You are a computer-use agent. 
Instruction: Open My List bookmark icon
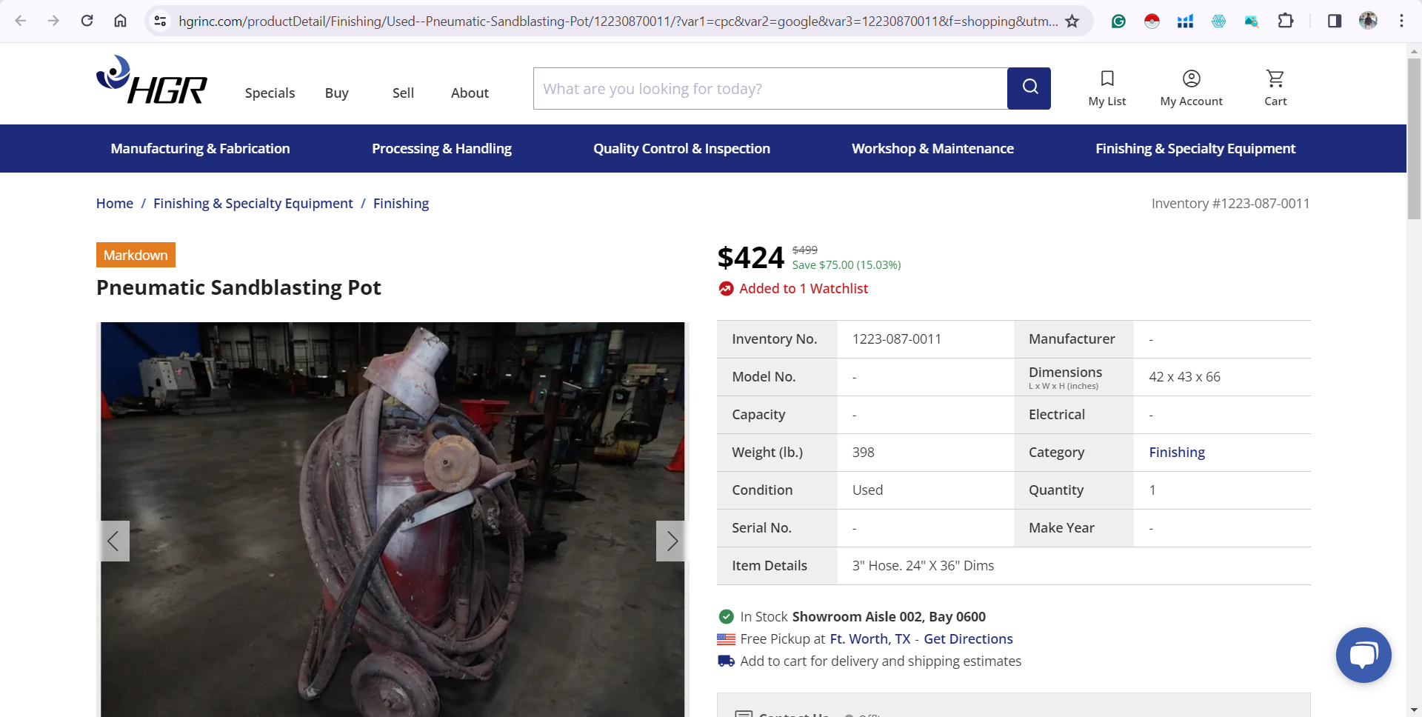[1107, 79]
